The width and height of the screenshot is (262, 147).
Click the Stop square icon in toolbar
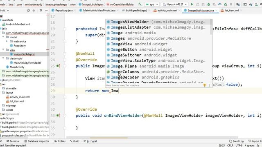click(231, 4)
